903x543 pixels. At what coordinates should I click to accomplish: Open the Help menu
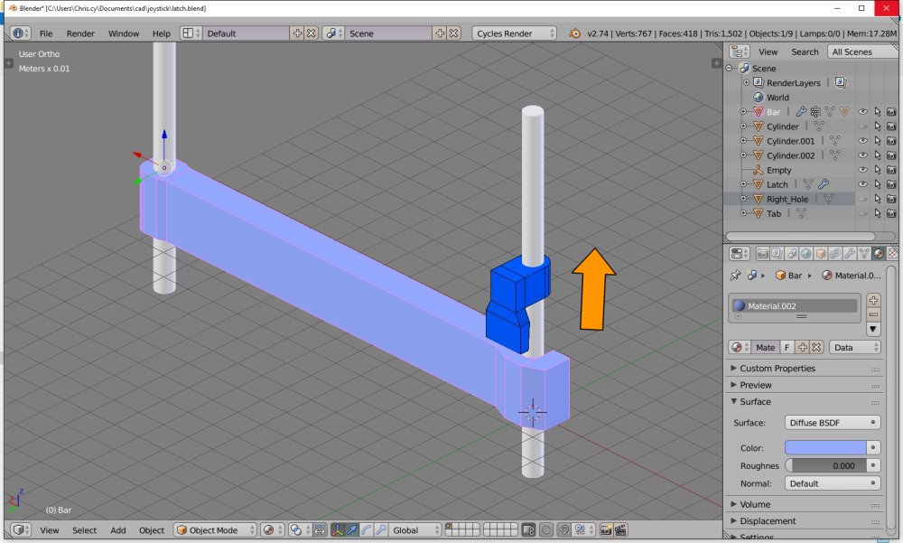[x=162, y=33]
